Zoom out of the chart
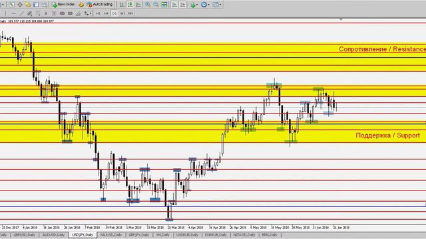Viewport: 426px width, 239px height. point(156,5)
